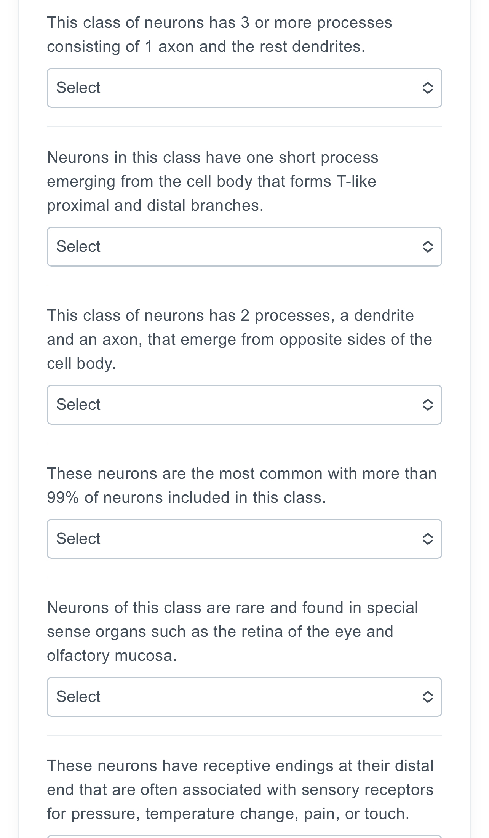Screen dimensions: 489x838
Task: Open the Select box below 'proximal and distal branches'
Action: tap(244, 247)
